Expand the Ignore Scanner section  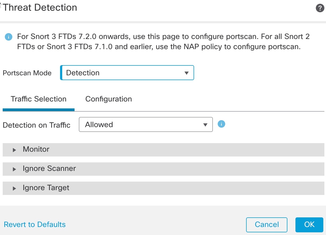164,169
